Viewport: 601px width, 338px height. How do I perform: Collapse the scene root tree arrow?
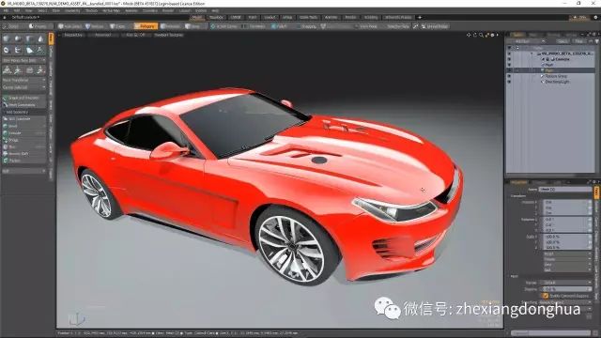tap(532, 54)
